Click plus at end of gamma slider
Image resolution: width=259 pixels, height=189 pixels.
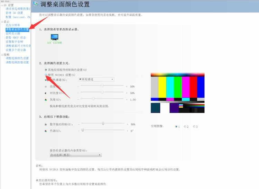(127, 100)
